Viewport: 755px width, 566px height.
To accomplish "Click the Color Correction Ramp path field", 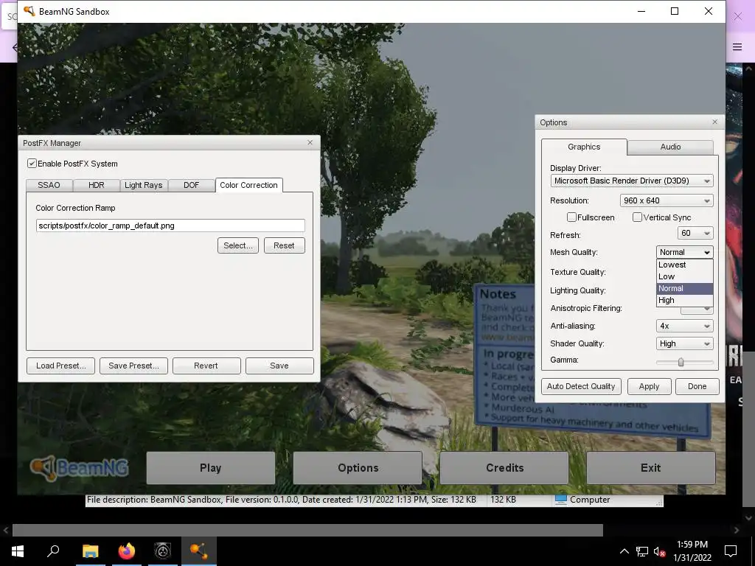I will pyautogui.click(x=170, y=226).
